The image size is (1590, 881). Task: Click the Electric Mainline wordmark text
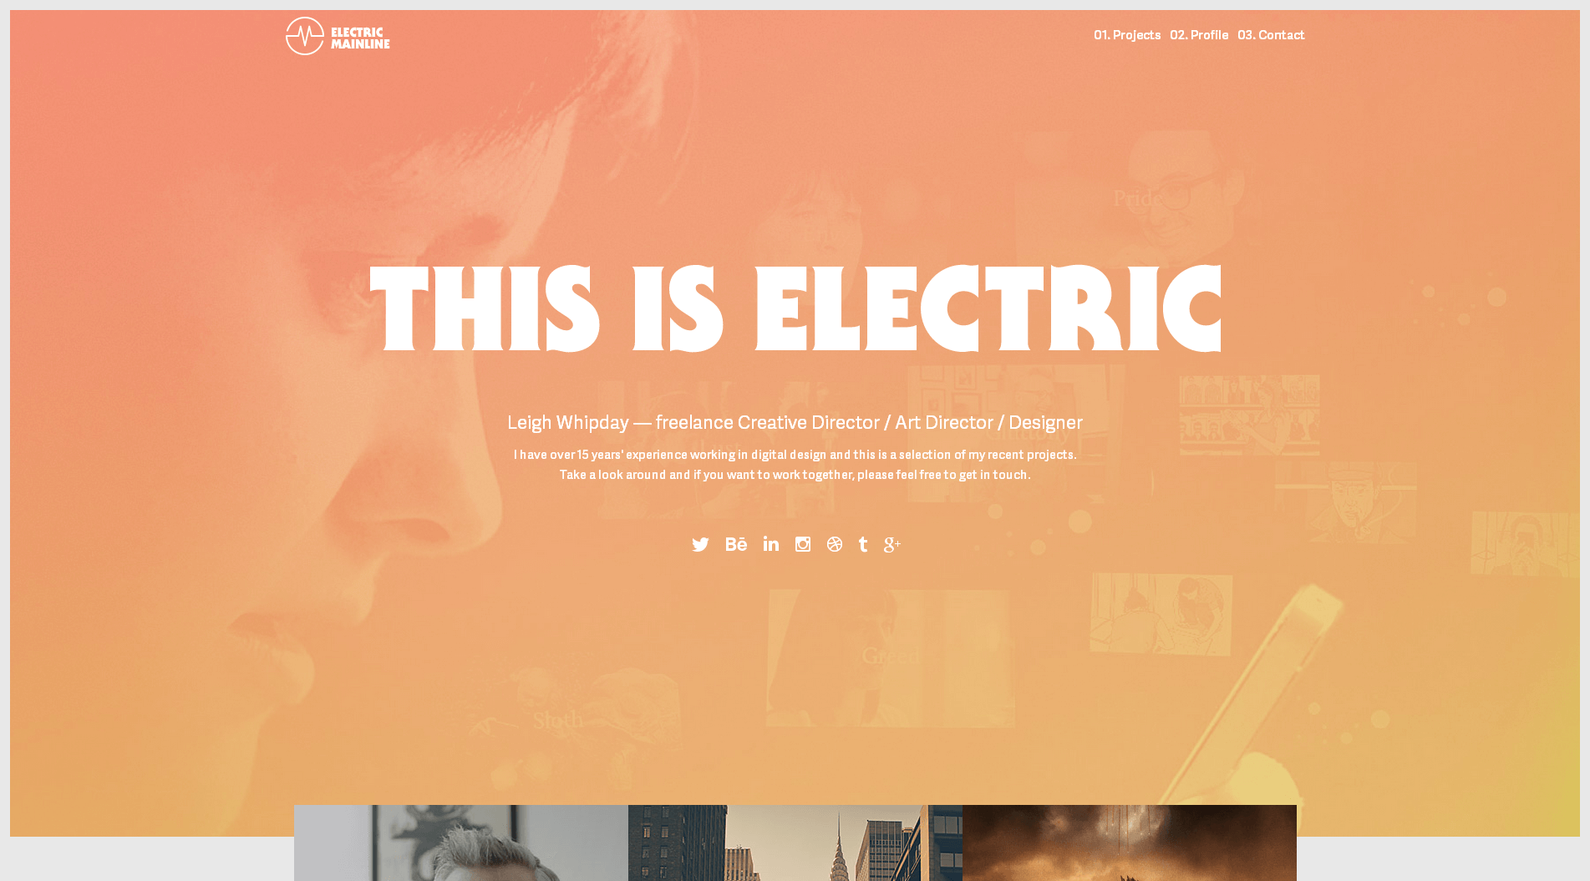360,38
